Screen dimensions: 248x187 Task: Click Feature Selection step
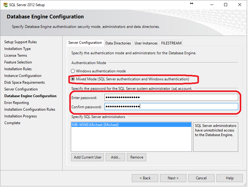click(18, 62)
